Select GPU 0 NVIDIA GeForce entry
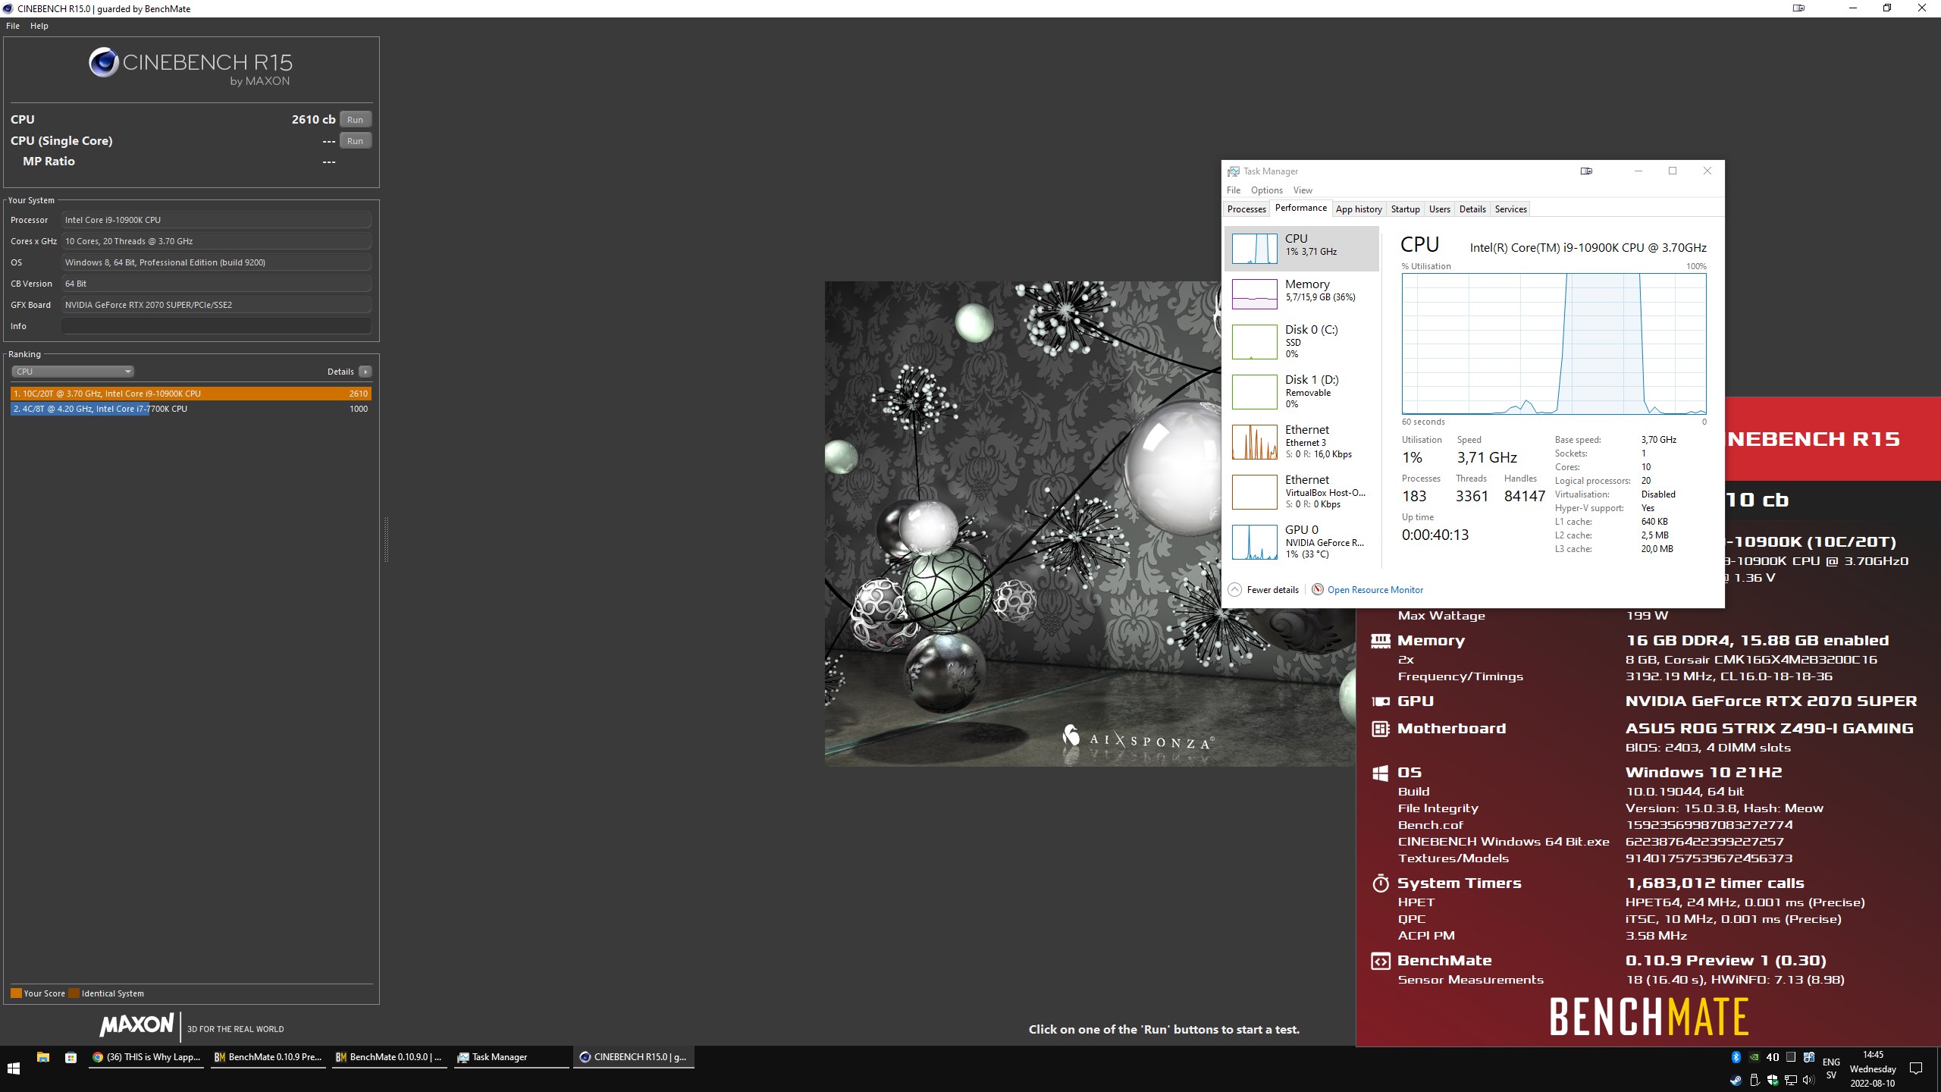The image size is (1941, 1092). (1301, 541)
